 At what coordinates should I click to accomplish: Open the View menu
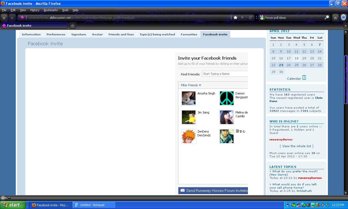(23, 10)
